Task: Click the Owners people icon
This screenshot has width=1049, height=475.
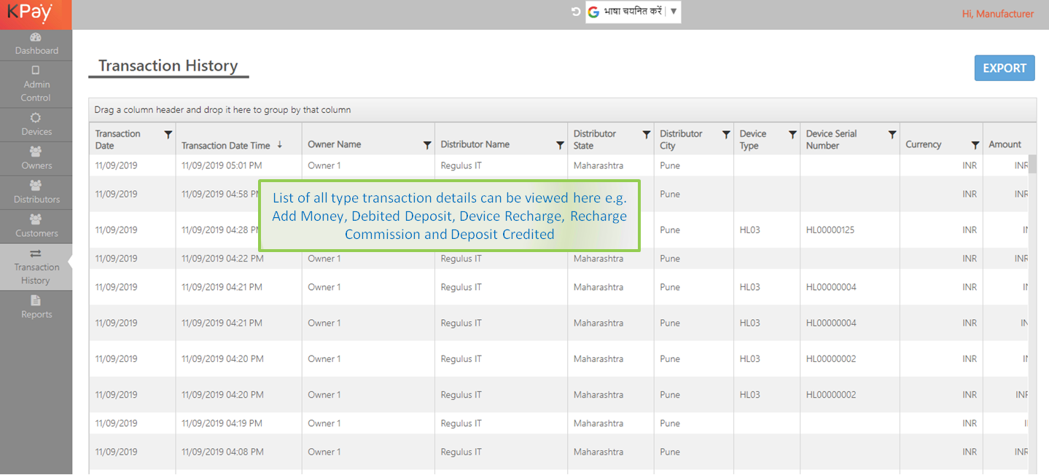Action: tap(36, 152)
